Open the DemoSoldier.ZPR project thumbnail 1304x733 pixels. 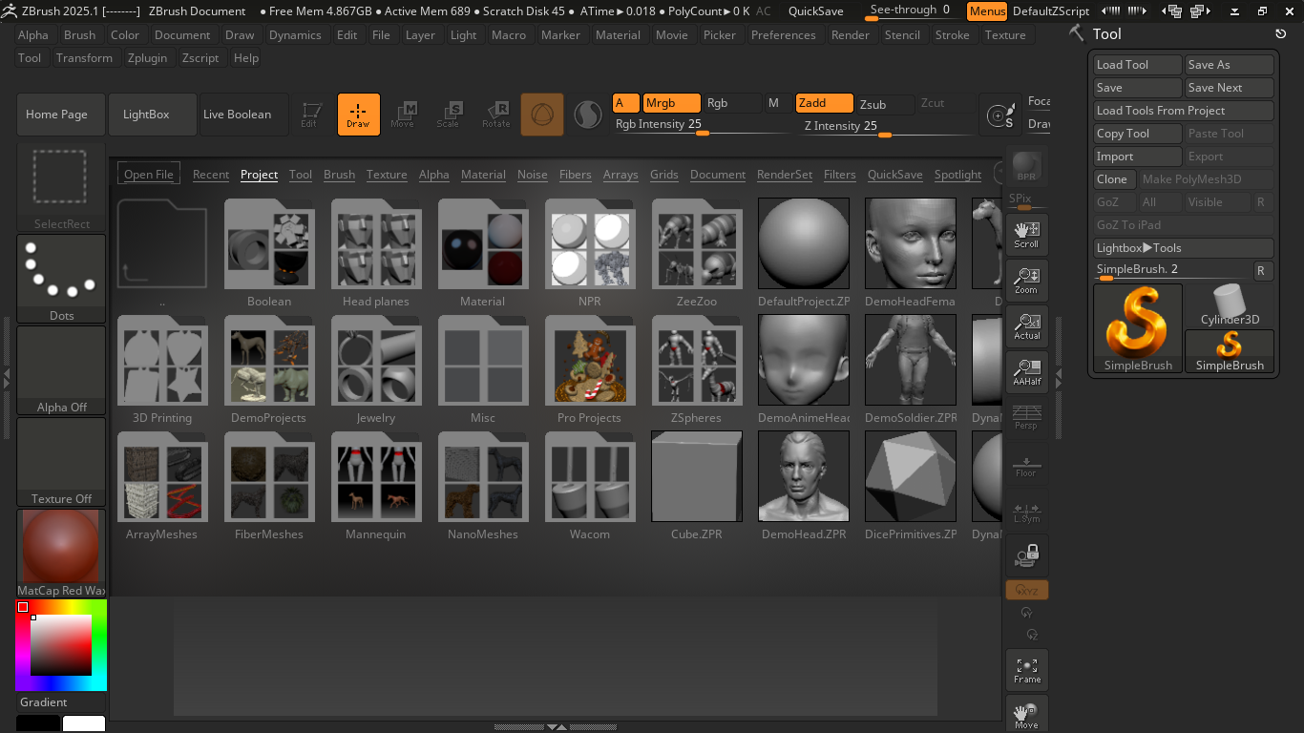pos(910,361)
